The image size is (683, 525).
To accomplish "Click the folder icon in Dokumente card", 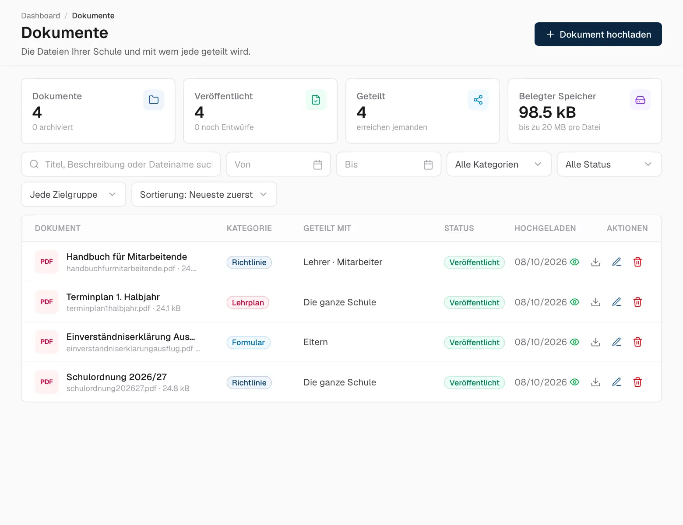I will (154, 100).
